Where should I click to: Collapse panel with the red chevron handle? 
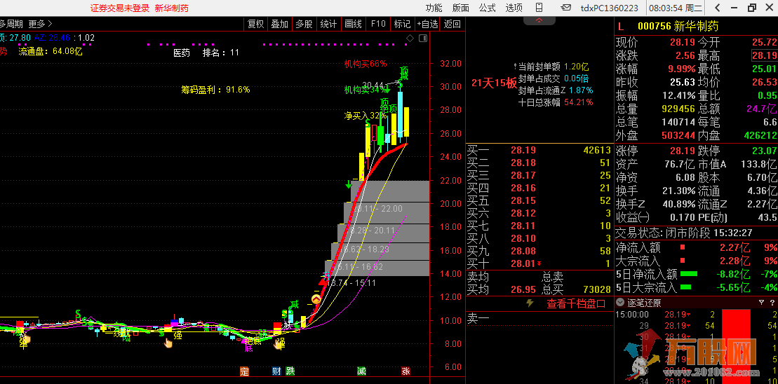(x=539, y=20)
